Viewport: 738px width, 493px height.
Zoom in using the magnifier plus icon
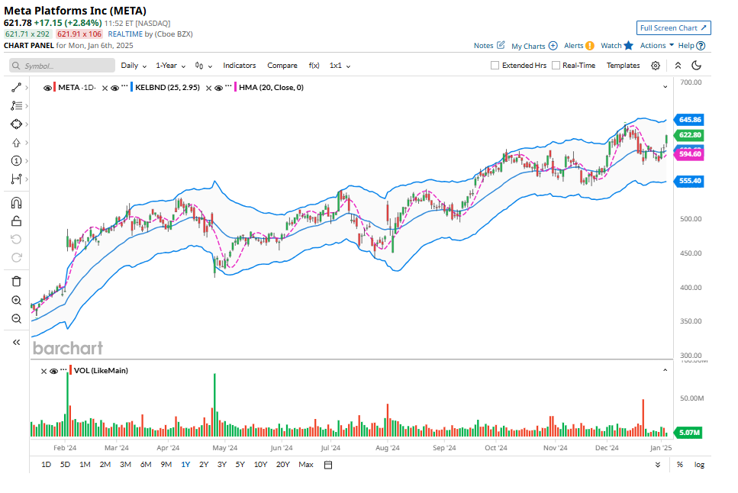point(16,300)
